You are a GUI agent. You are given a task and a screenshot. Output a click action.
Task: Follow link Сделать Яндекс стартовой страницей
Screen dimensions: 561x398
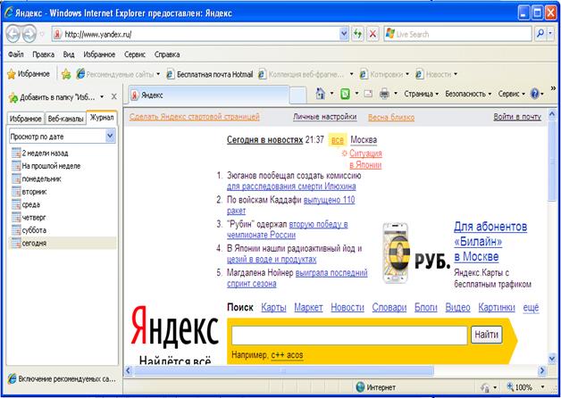pos(194,117)
